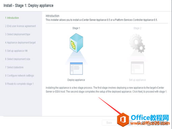Click the Stage 1 label
The width and height of the screenshot is (172, 129).
pos(76,28)
